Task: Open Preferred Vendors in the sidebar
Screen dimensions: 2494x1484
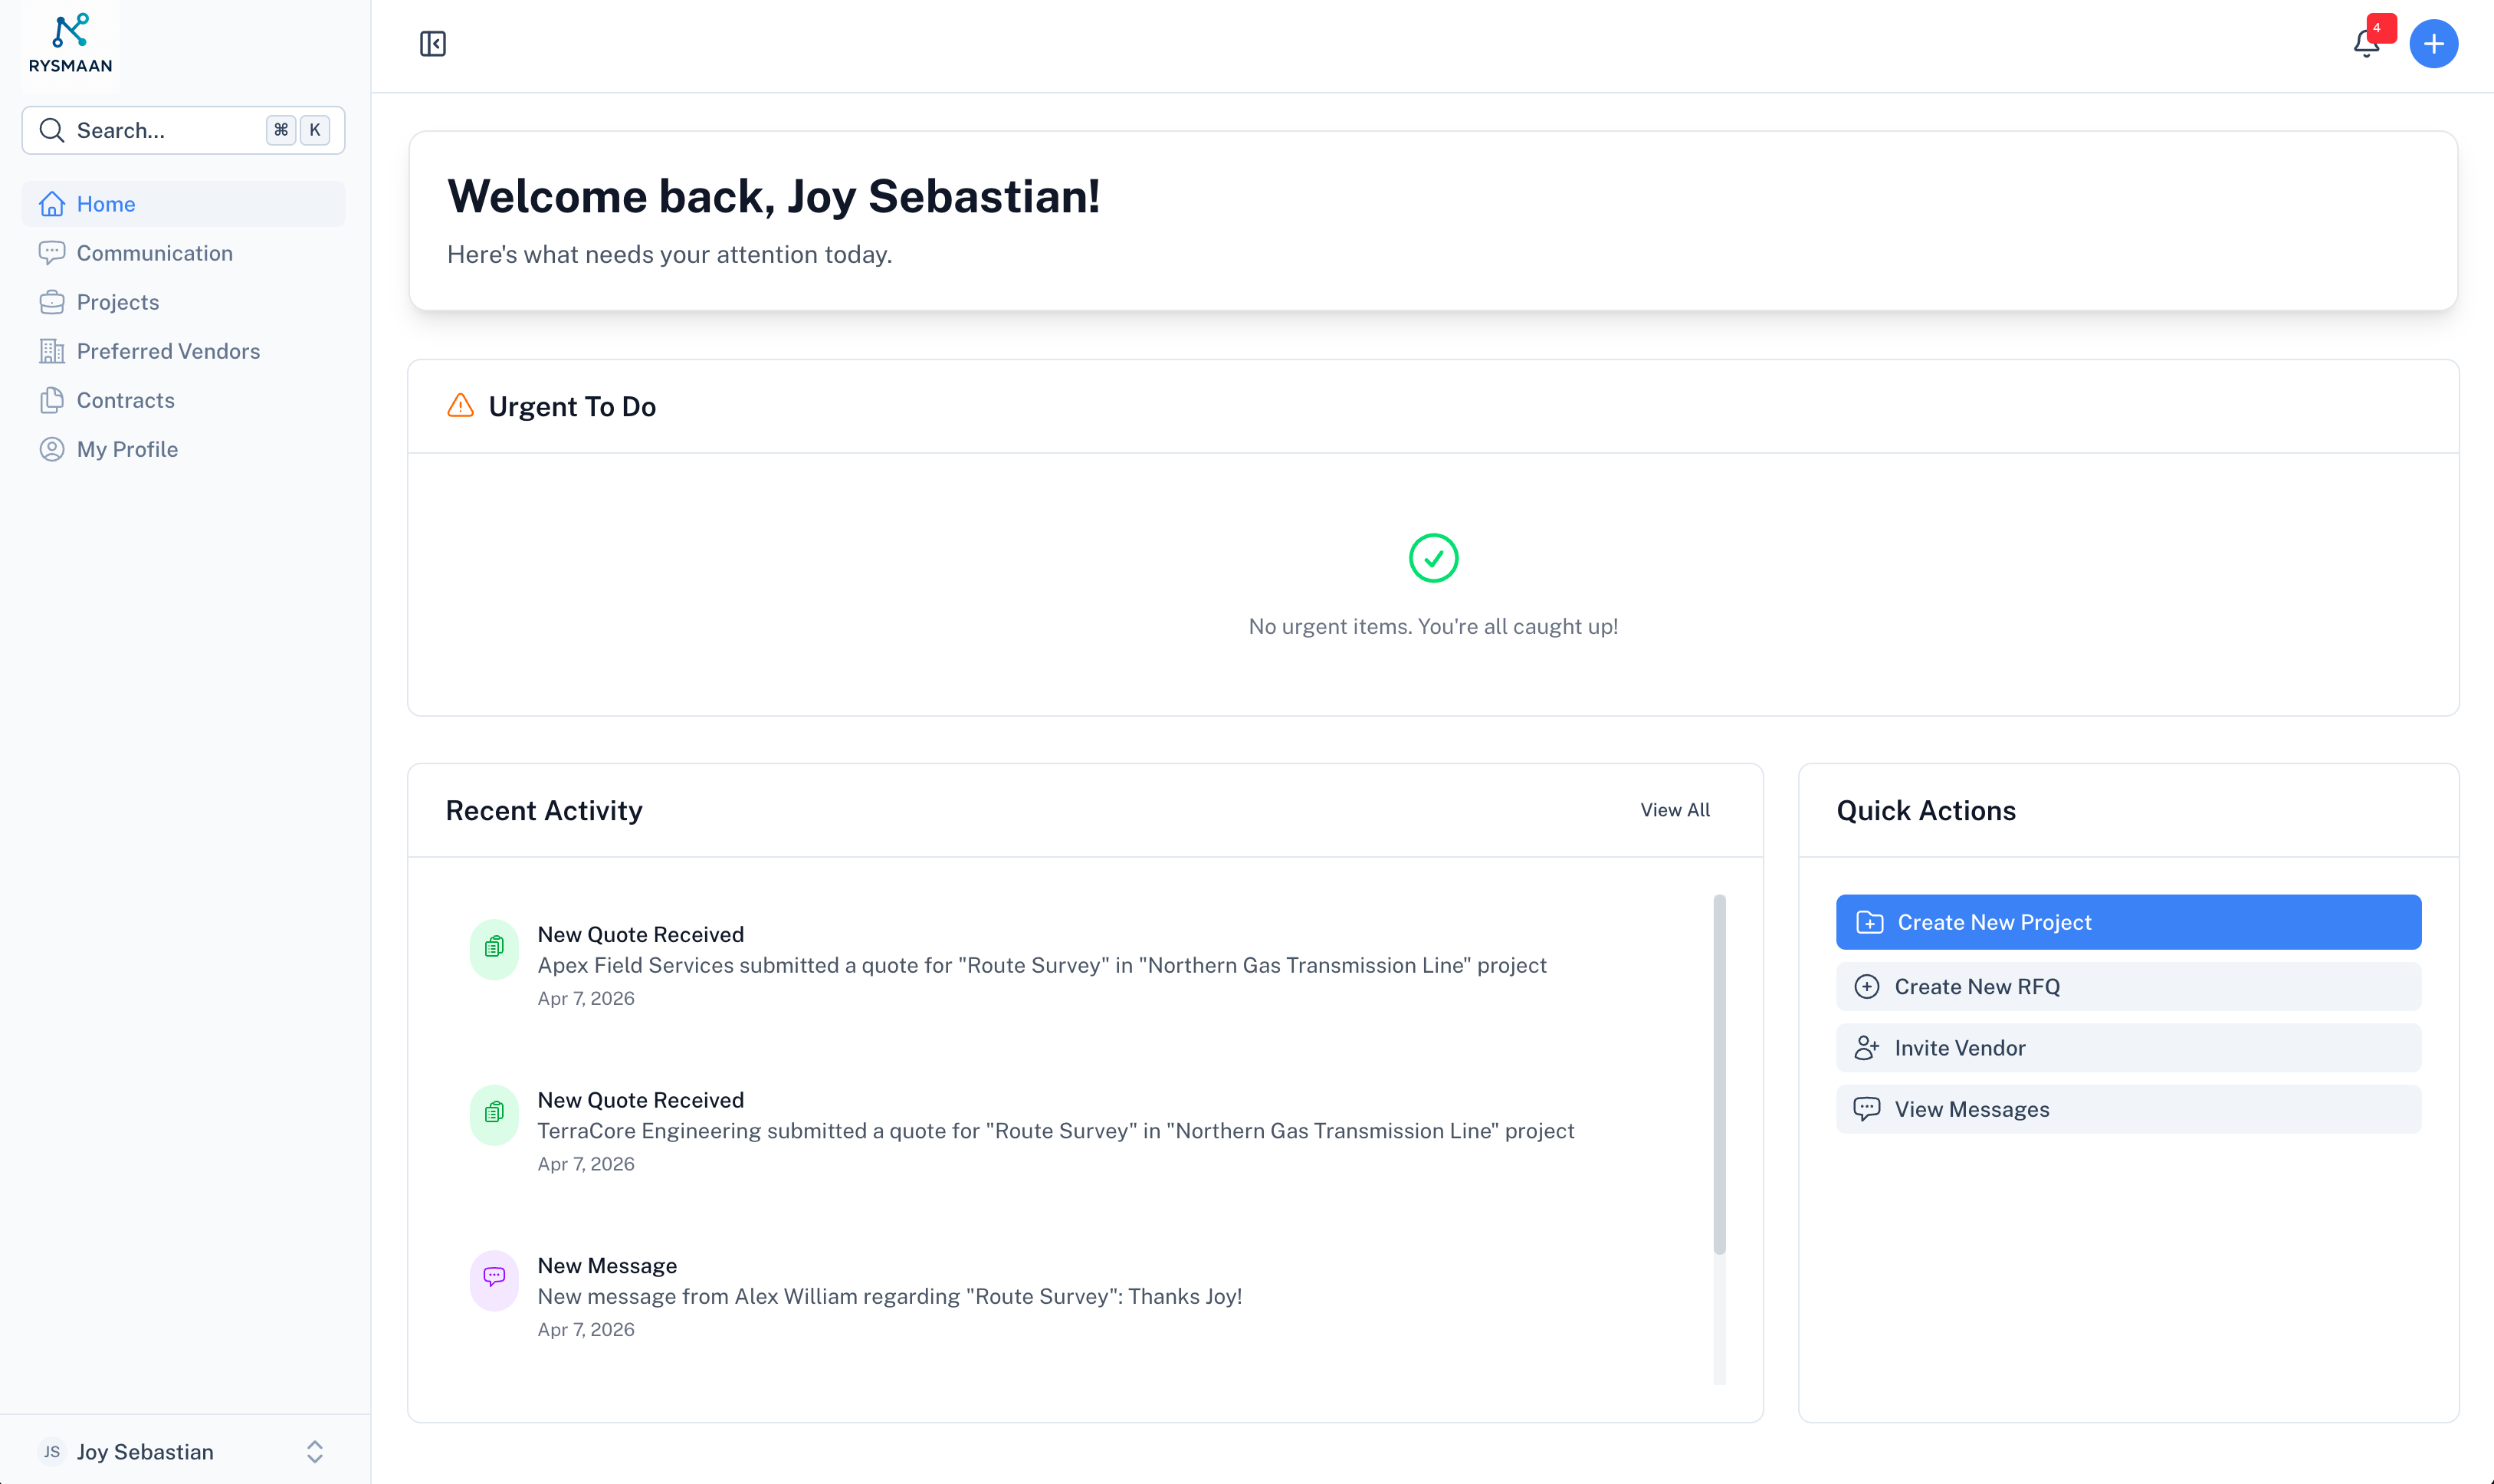Action: click(x=168, y=351)
